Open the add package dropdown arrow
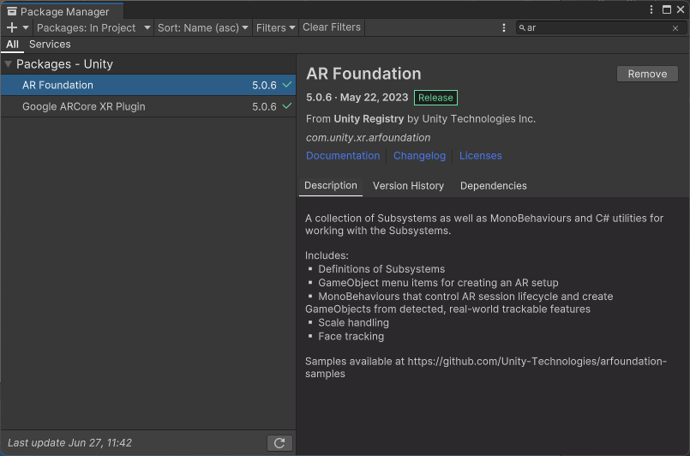The image size is (690, 456). 26,27
